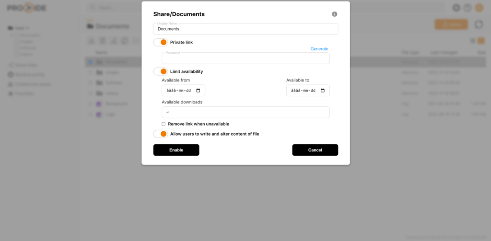This screenshot has height=241, width=491.
Task: Click the refresh icon beside the orange button
Action: tap(478, 24)
